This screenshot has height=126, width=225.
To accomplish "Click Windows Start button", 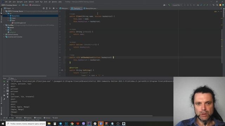I will tap(3, 124).
